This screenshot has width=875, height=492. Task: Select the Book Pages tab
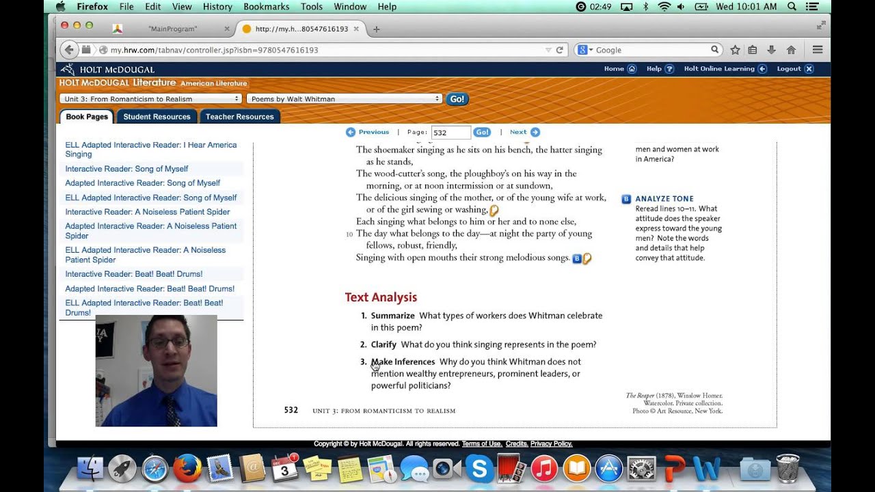click(87, 117)
